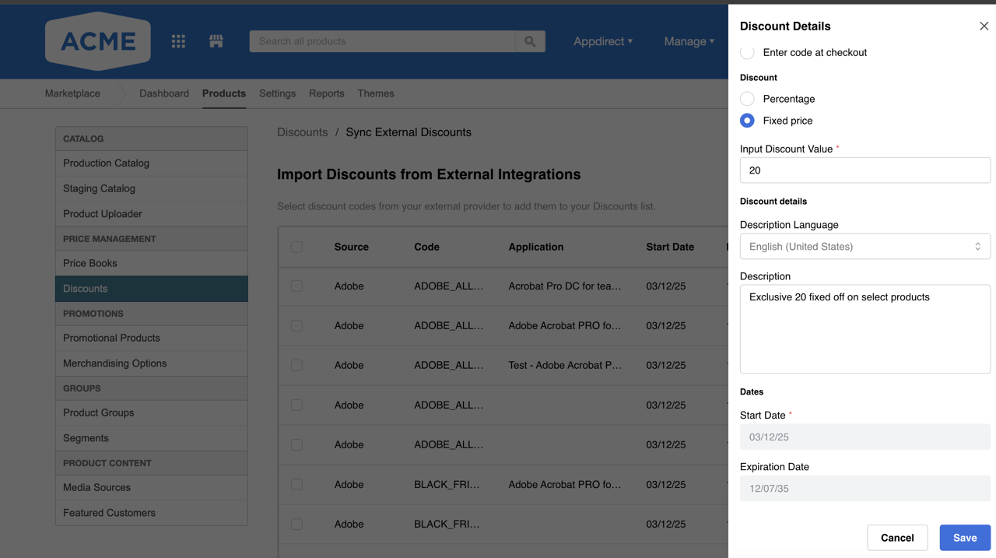Open the app grid launcher icon
Screen dimensions: 996x558
[x=178, y=41]
